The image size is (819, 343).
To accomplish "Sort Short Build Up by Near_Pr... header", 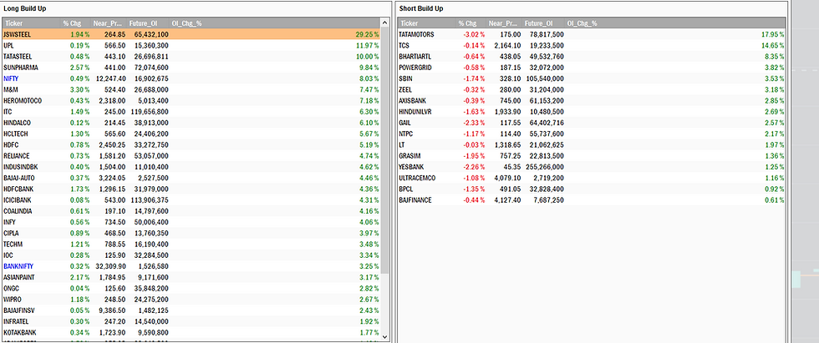I will (x=504, y=23).
